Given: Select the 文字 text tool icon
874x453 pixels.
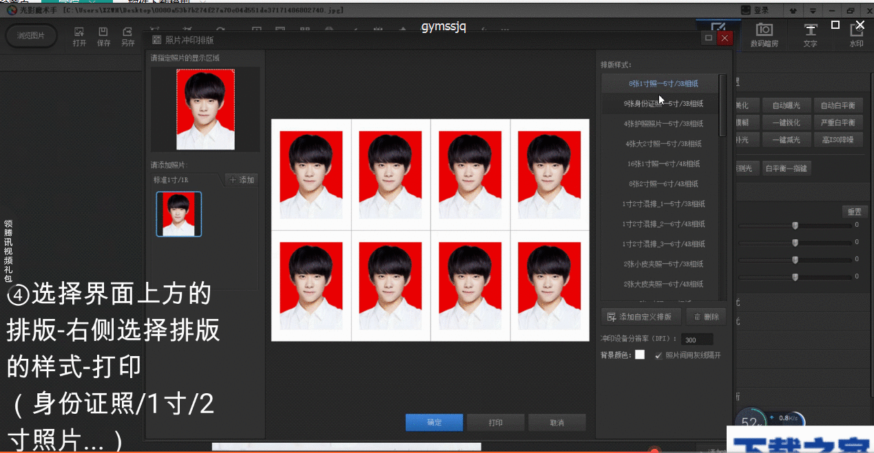Looking at the screenshot, I should [811, 35].
